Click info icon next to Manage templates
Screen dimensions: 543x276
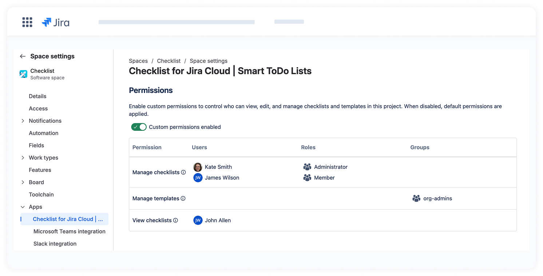pyautogui.click(x=183, y=199)
